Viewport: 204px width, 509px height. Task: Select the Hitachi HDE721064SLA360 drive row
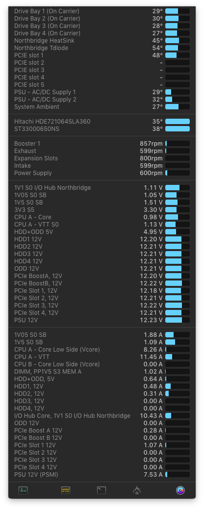102,122
